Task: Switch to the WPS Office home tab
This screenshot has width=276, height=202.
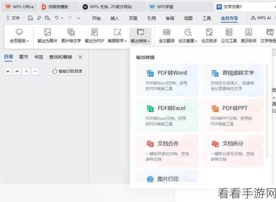Action: tap(19, 7)
